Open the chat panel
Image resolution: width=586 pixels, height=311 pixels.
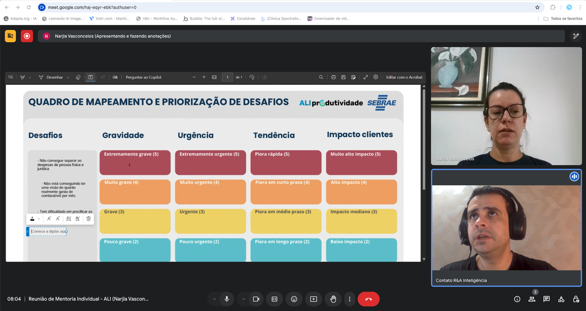point(547,299)
